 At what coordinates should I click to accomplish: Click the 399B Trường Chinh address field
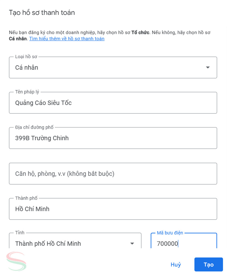click(x=113, y=138)
